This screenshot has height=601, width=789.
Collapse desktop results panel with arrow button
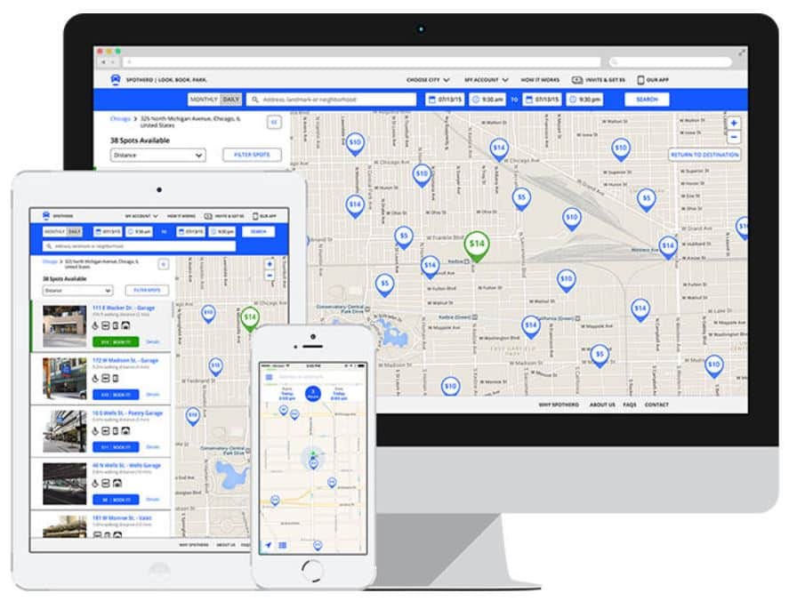coord(274,123)
